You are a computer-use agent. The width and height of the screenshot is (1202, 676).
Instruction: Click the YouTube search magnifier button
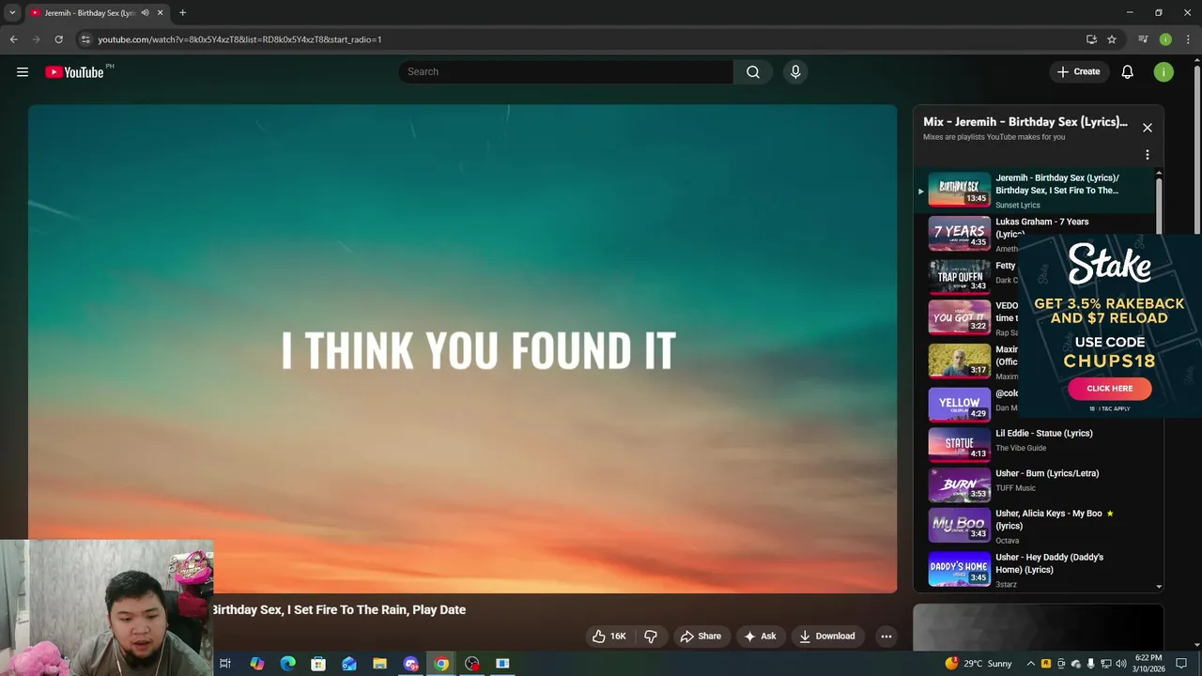(x=753, y=72)
